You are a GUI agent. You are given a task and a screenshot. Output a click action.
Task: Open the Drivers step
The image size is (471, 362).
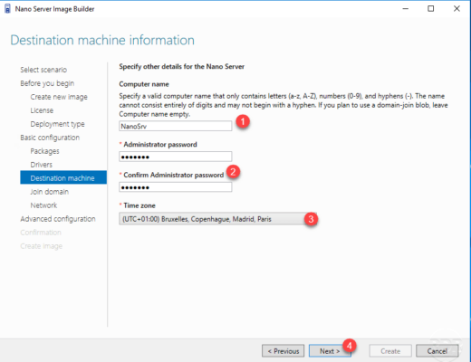[42, 165]
